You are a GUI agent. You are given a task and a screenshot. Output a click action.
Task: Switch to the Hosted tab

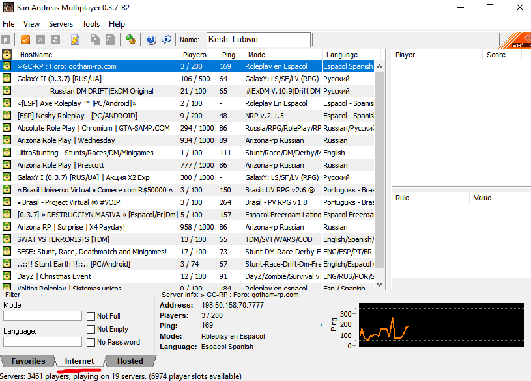coord(130,361)
